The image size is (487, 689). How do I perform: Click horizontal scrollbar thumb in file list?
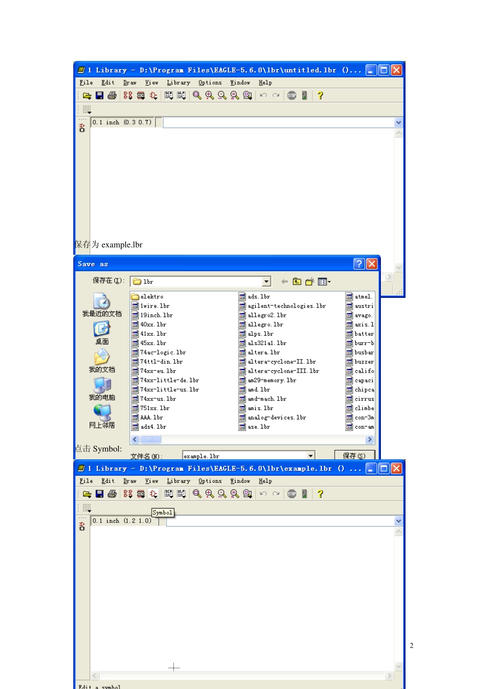tap(151, 439)
